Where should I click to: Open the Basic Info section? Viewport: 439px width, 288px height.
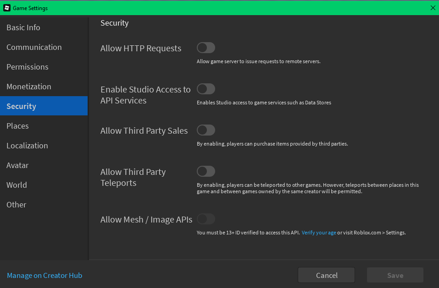(x=23, y=27)
